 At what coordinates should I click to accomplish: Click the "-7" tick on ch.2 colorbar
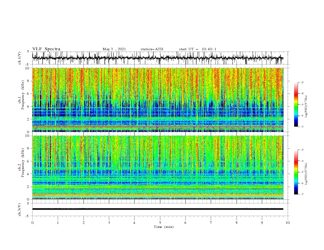point(302,194)
